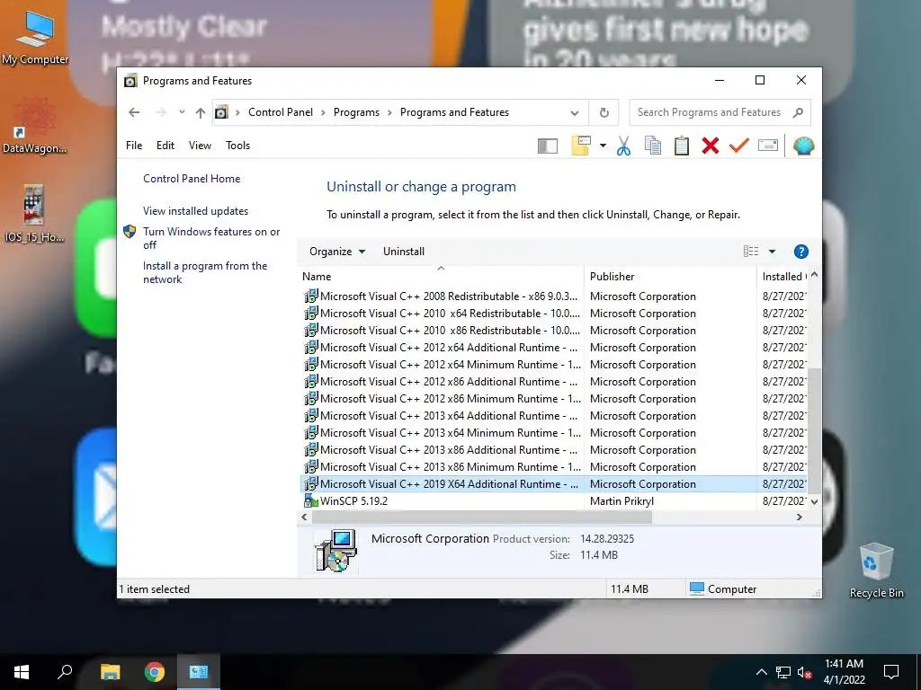This screenshot has height=690, width=921.
Task: Select Visual C++ 2013 x86 Additional Runtime
Action: [x=553, y=449]
